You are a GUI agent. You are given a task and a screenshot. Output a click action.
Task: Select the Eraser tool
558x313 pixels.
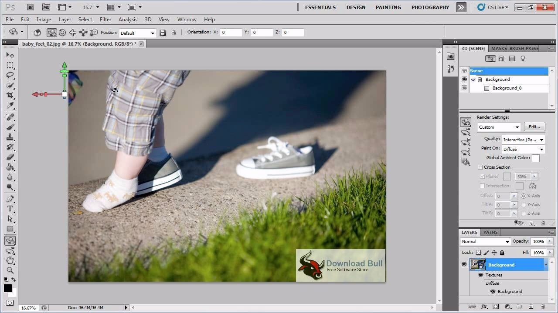(x=10, y=157)
